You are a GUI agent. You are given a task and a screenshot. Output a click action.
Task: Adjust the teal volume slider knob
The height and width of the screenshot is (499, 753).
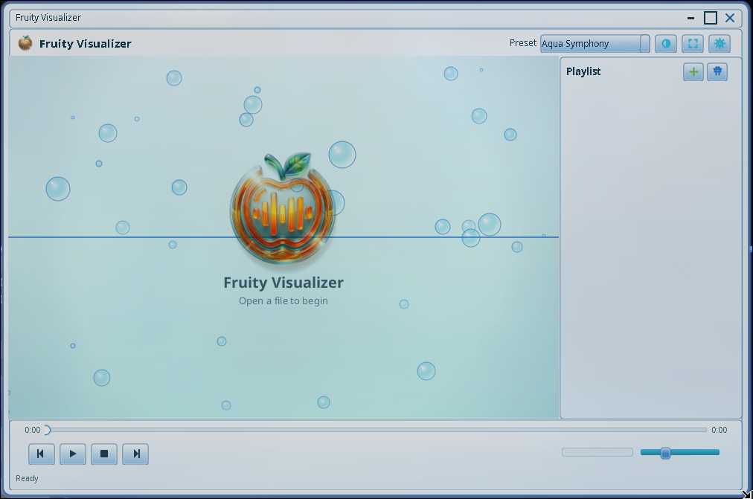point(665,453)
